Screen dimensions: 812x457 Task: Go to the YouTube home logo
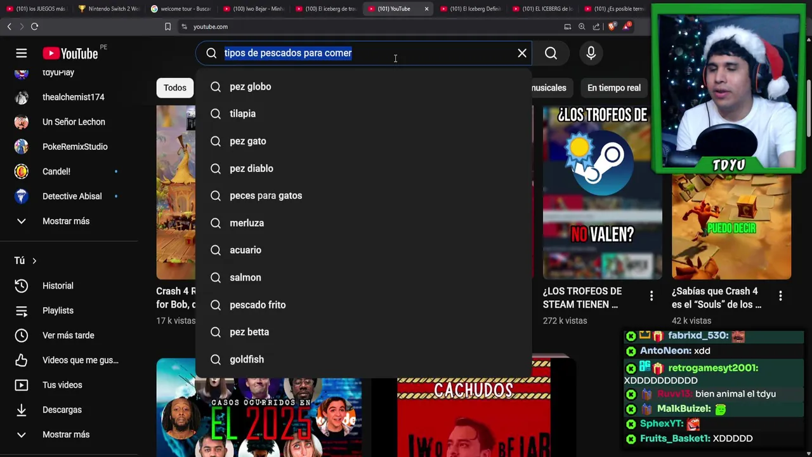(x=70, y=53)
